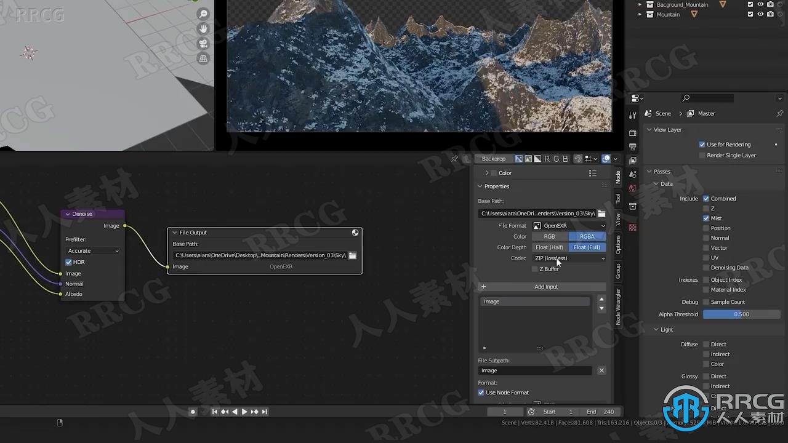Switch to the Tool sidebar tab
The image size is (788, 443).
tap(618, 198)
